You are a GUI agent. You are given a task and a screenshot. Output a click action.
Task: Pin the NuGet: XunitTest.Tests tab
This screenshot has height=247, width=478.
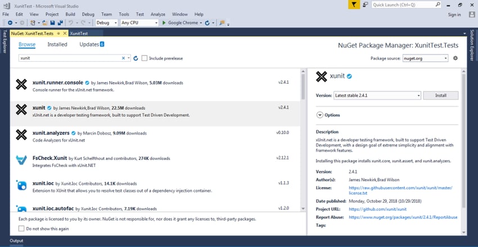58,34
